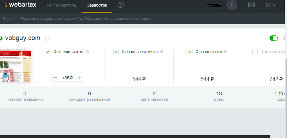Uncheck the Обычная статья checkbox
The image size is (287, 138).
point(48,52)
